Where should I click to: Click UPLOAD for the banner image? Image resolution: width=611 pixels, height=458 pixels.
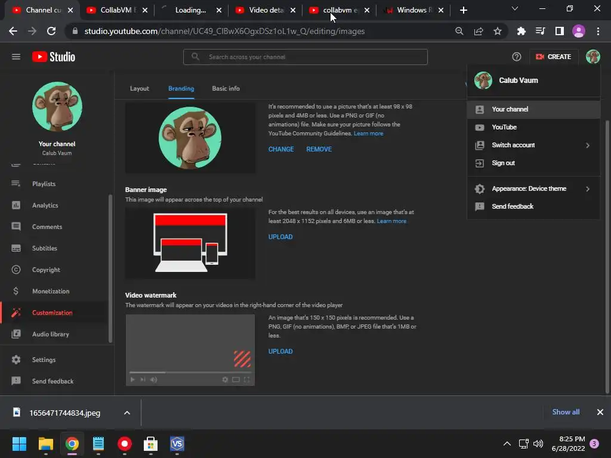click(x=280, y=237)
